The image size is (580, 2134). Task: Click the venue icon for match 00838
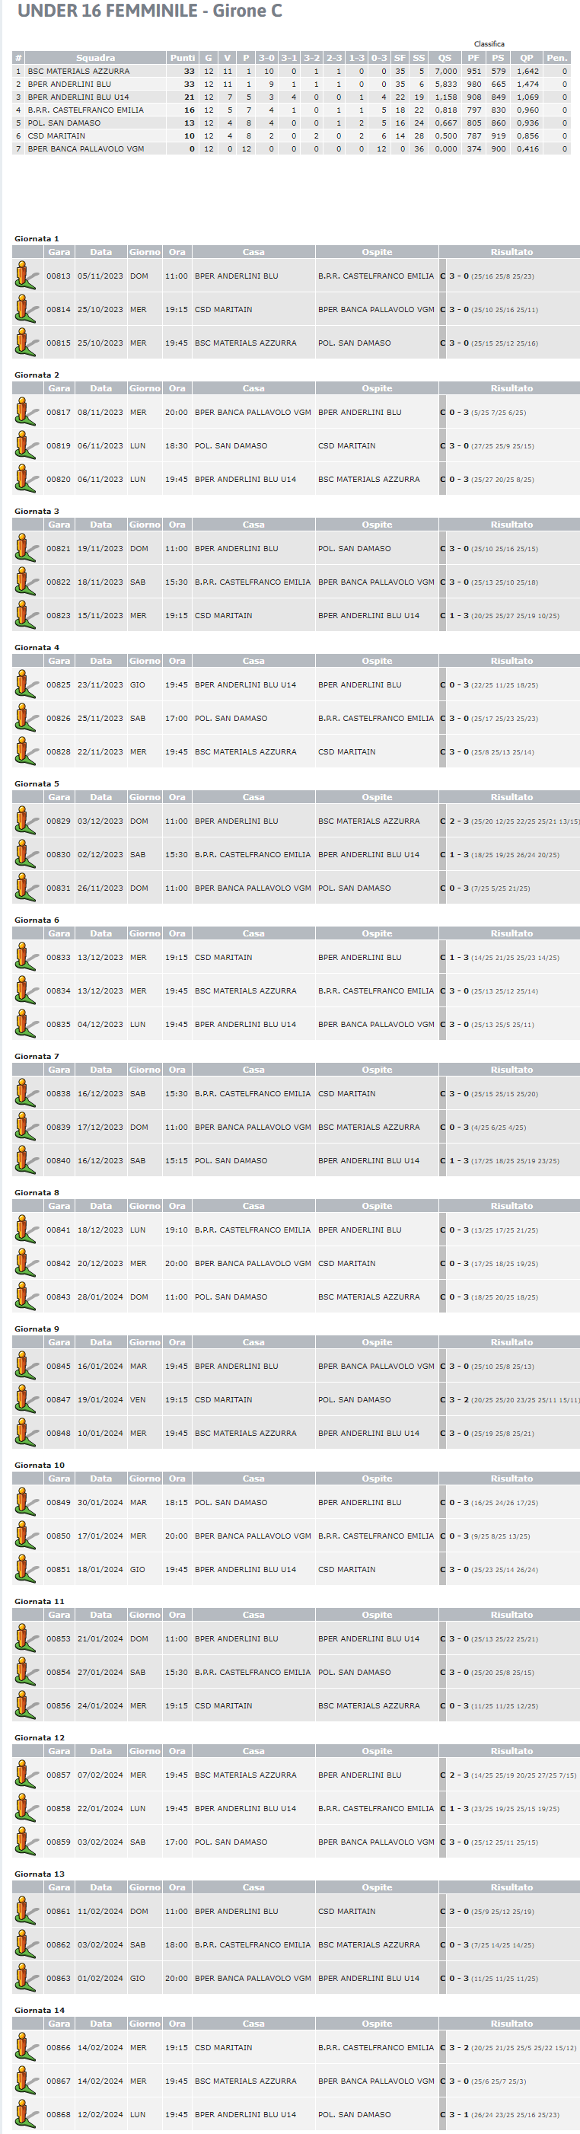(x=27, y=1093)
